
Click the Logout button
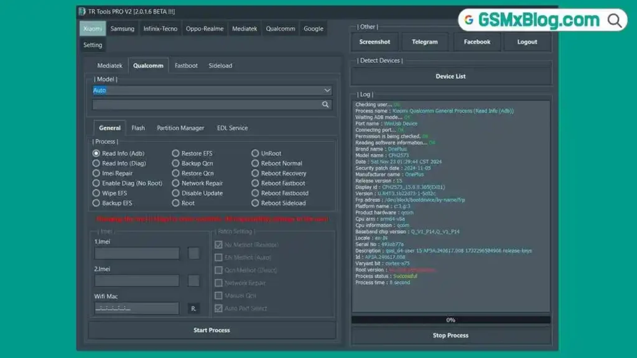coord(527,42)
